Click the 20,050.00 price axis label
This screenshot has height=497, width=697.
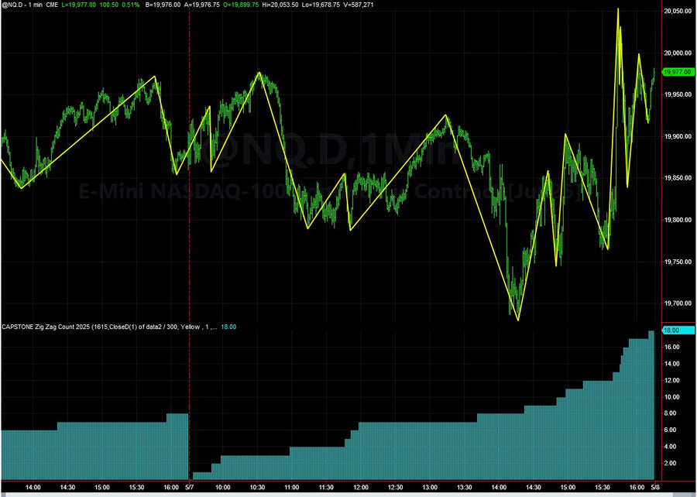click(x=678, y=11)
